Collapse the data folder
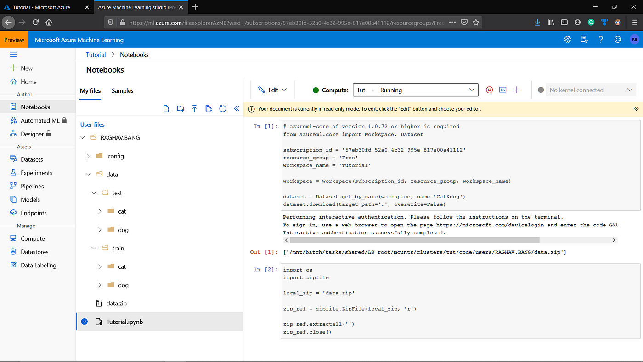The height and width of the screenshot is (362, 643). [88, 175]
